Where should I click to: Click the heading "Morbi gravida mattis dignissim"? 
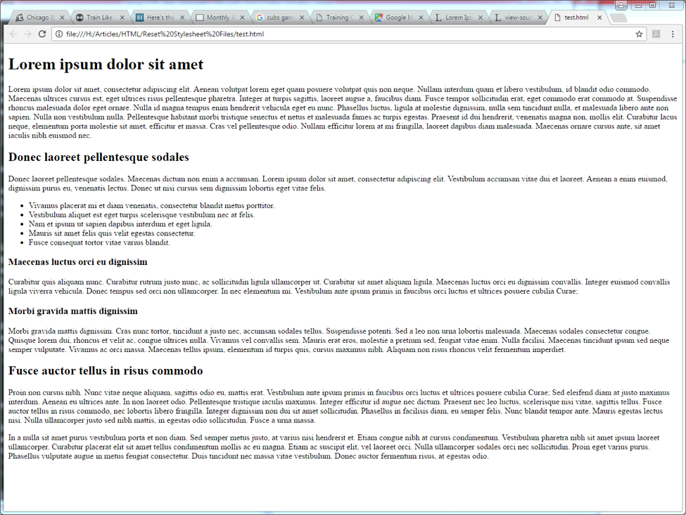[x=73, y=311]
